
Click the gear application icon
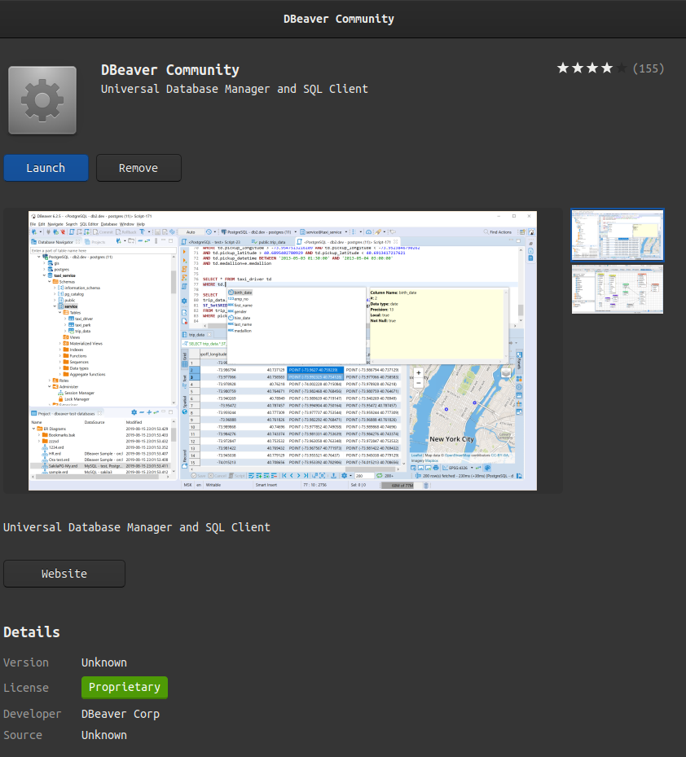point(42,100)
